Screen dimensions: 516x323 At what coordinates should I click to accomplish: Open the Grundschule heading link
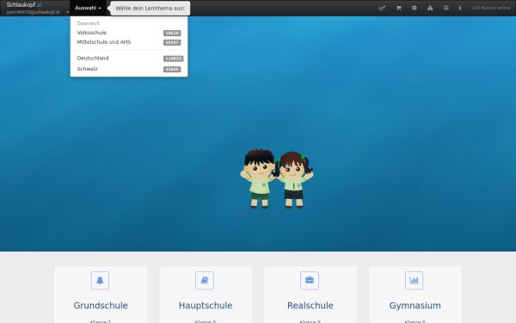(101, 306)
